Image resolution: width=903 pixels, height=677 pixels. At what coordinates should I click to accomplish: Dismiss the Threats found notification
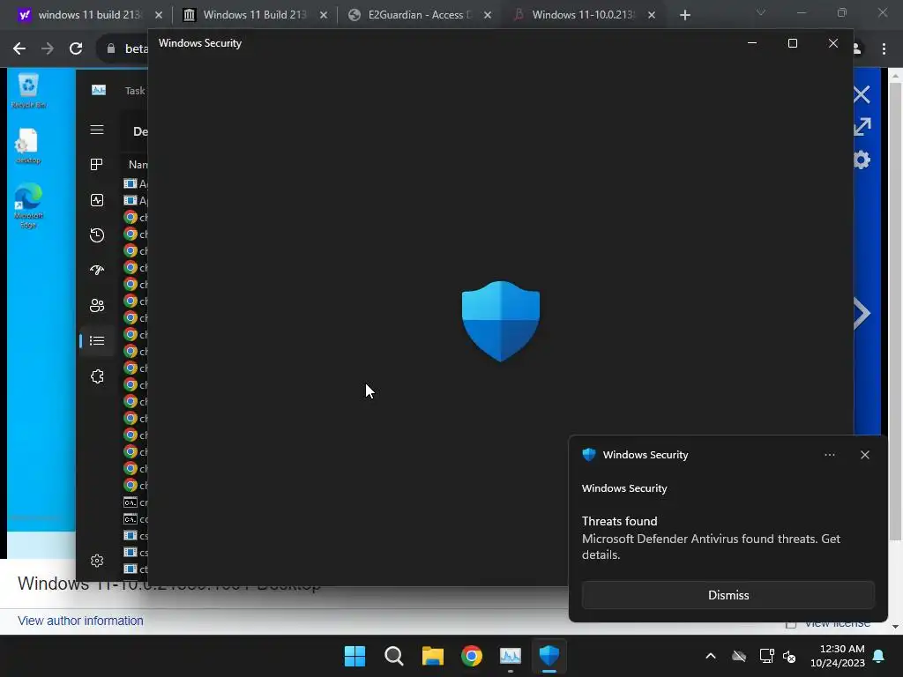(x=728, y=595)
